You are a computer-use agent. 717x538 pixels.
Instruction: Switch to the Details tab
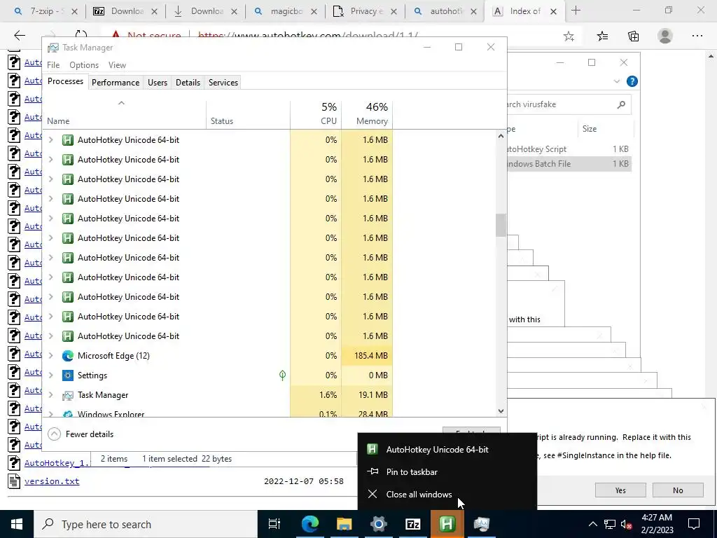188,83
